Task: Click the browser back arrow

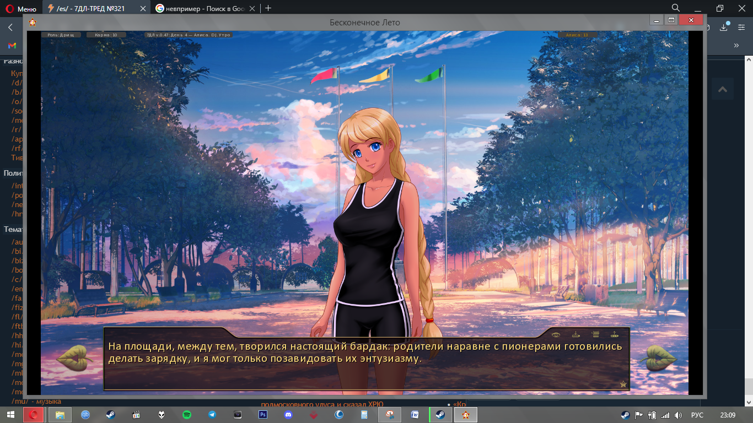Action: [10, 27]
